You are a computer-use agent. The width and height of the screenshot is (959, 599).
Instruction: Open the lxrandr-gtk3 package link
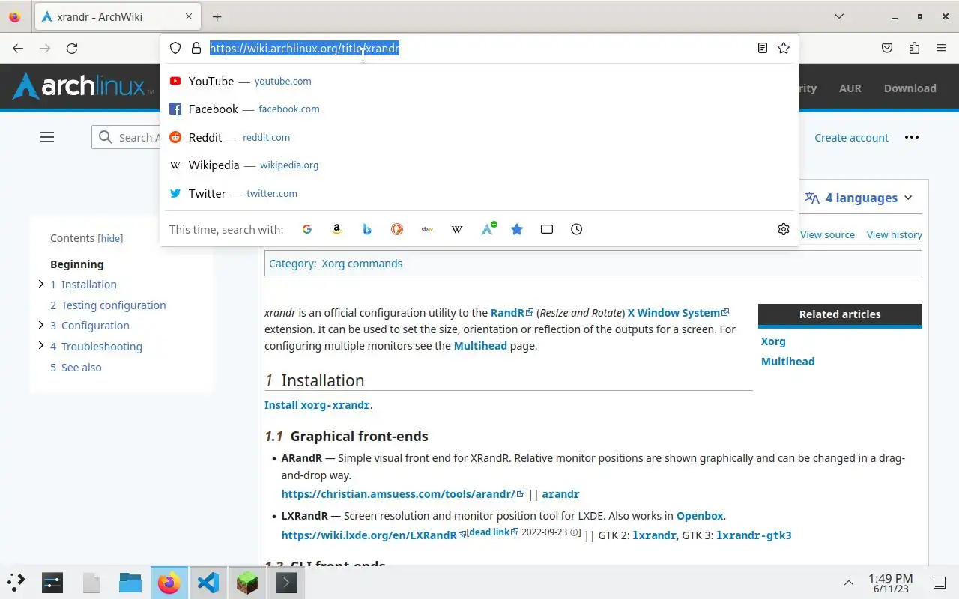click(754, 535)
